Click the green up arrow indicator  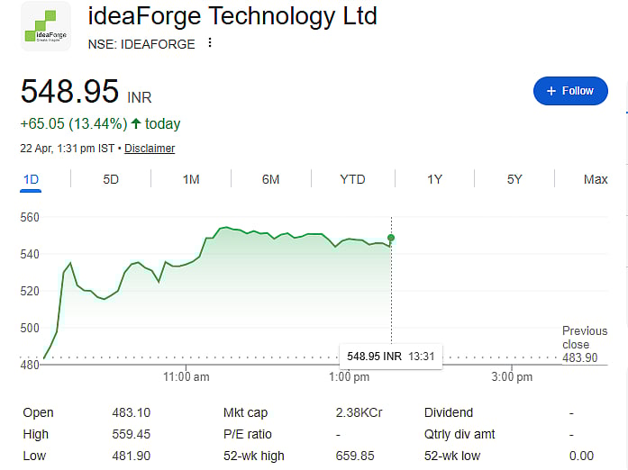[136, 124]
